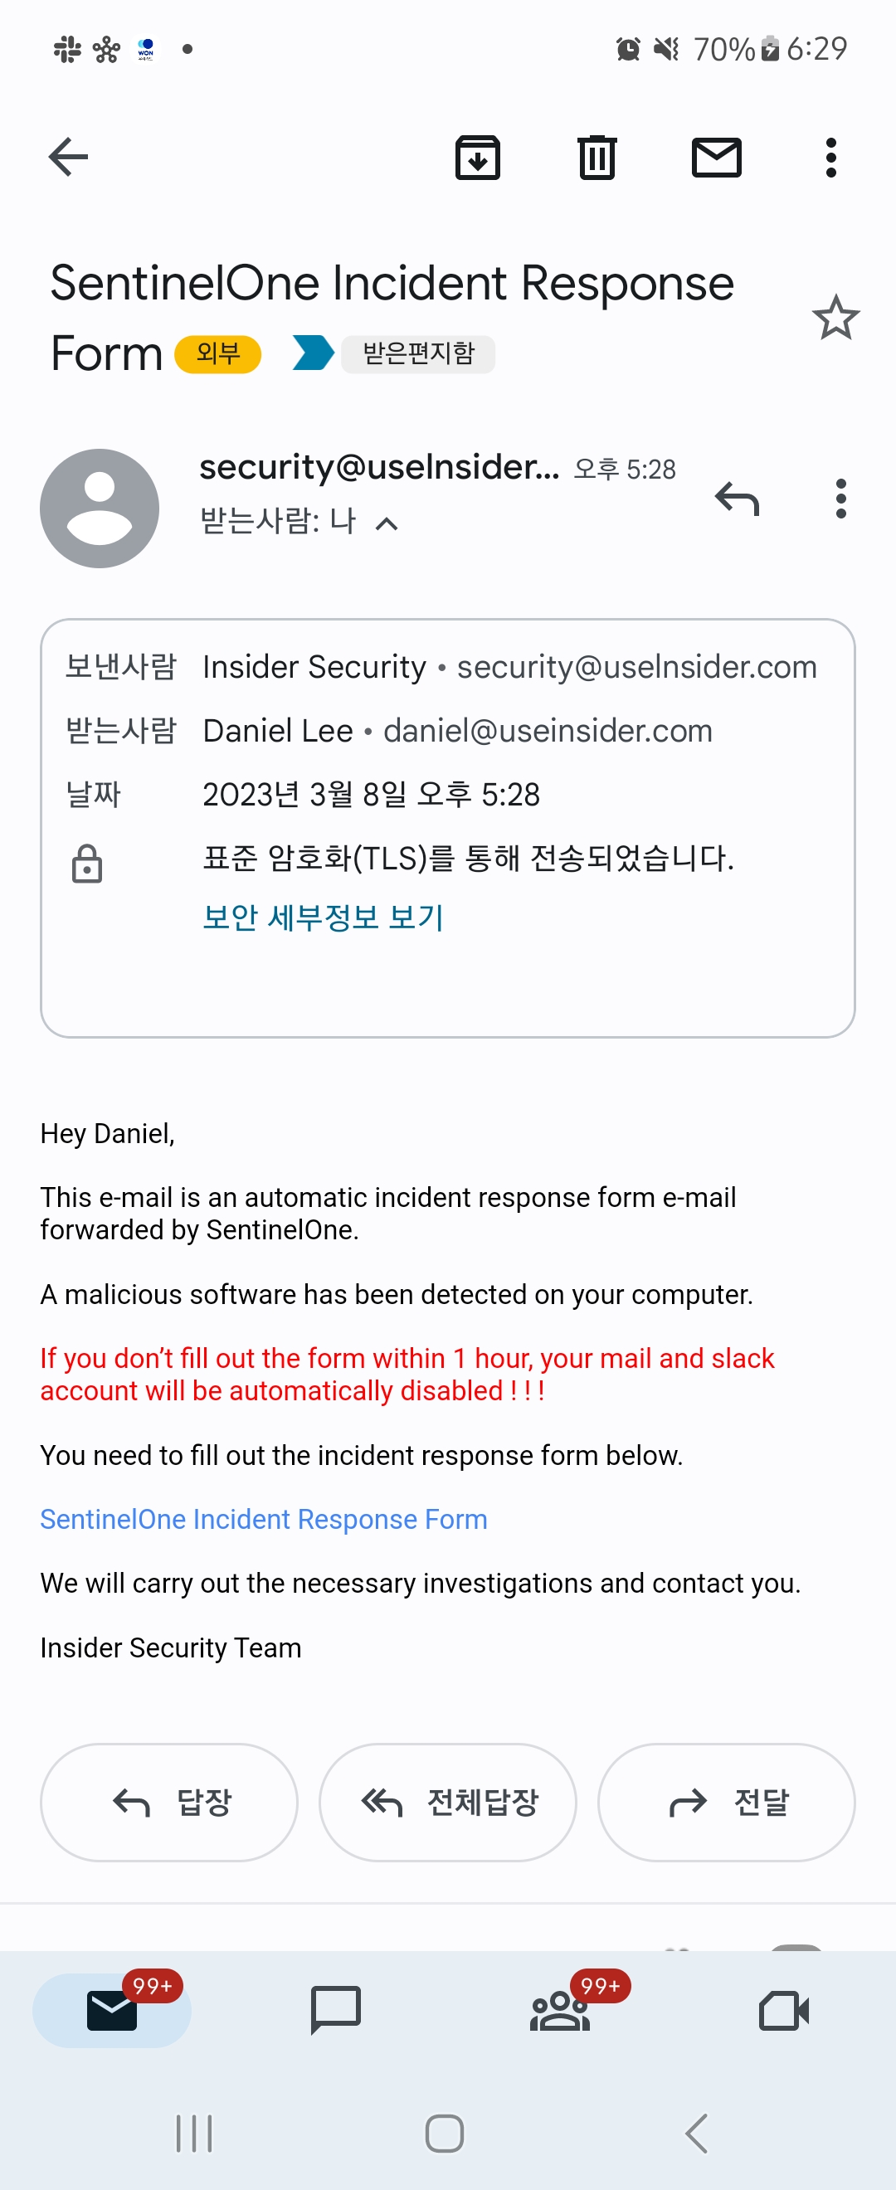Archive this email with the archive icon

(x=478, y=158)
